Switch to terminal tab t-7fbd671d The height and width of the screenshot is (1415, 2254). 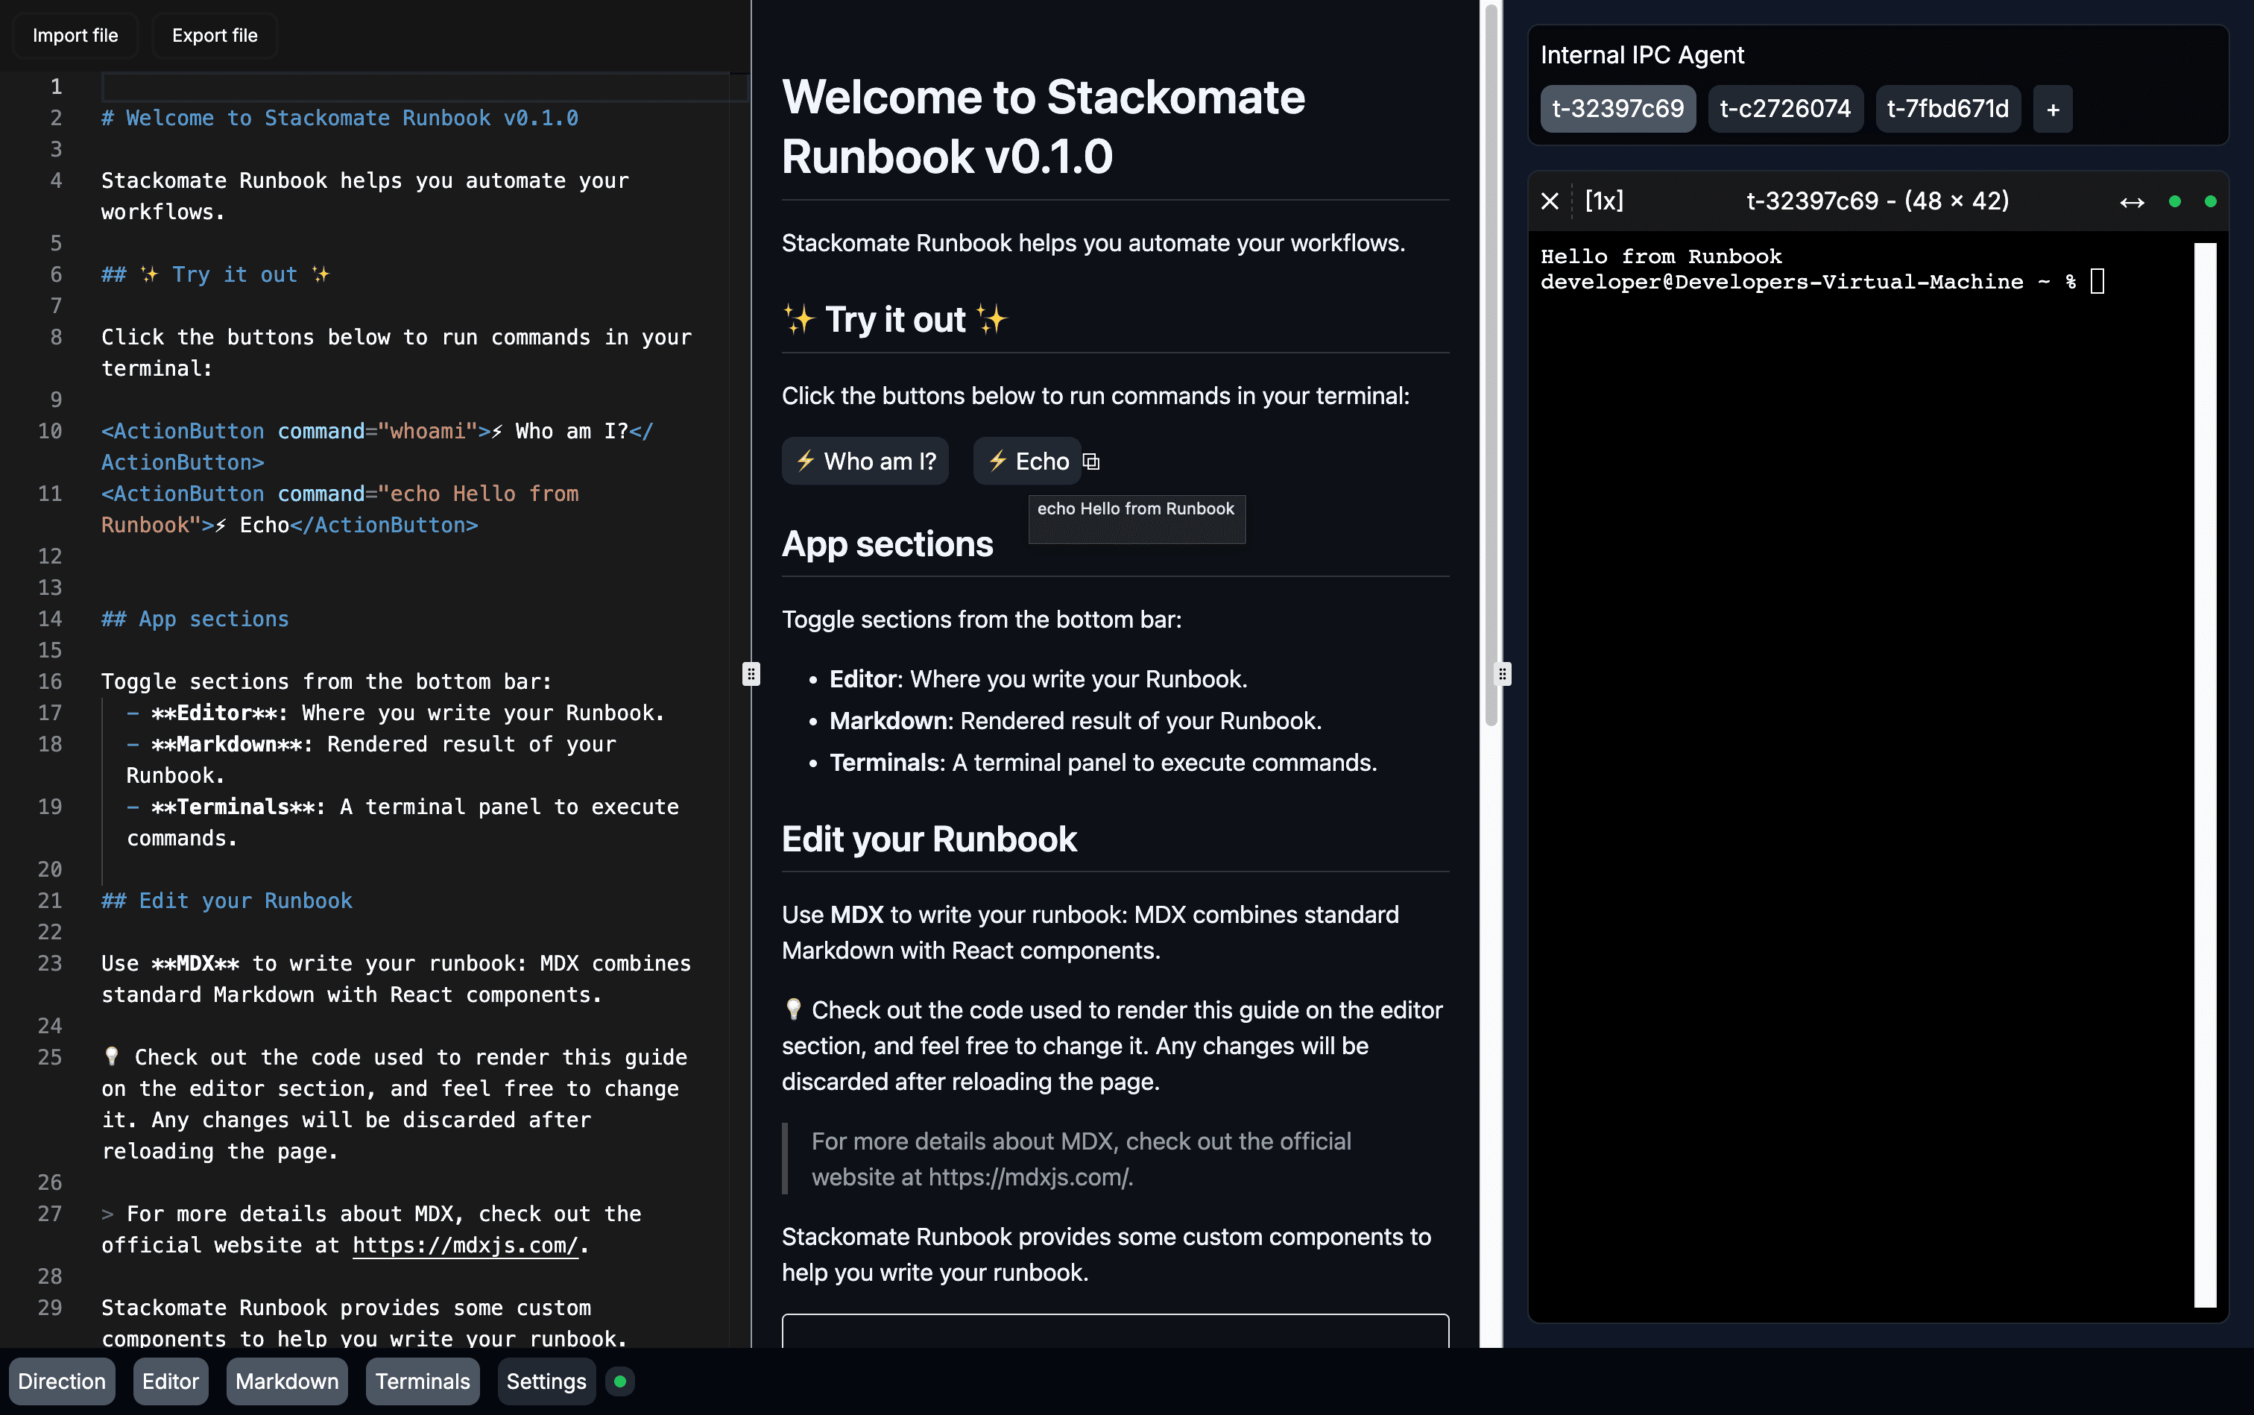click(1947, 109)
